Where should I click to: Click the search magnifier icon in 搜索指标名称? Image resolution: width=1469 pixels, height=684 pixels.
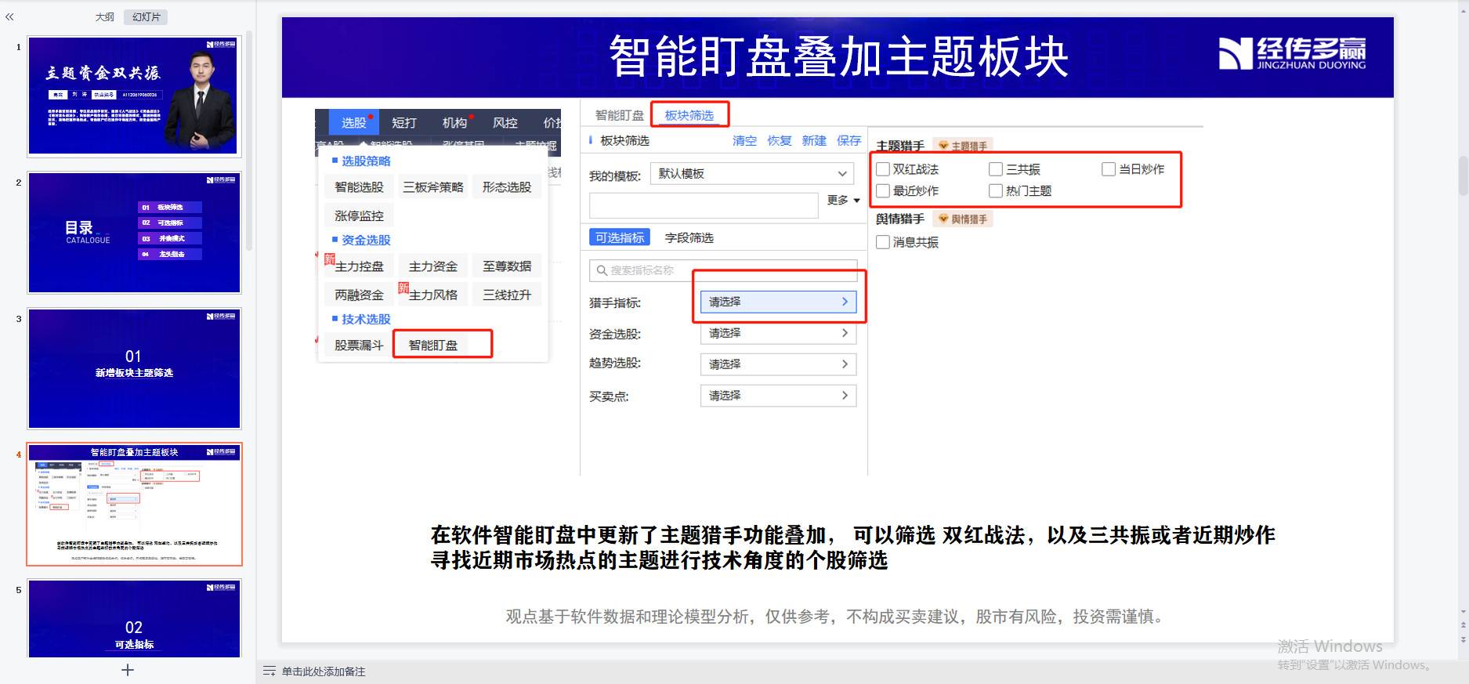[x=602, y=270]
